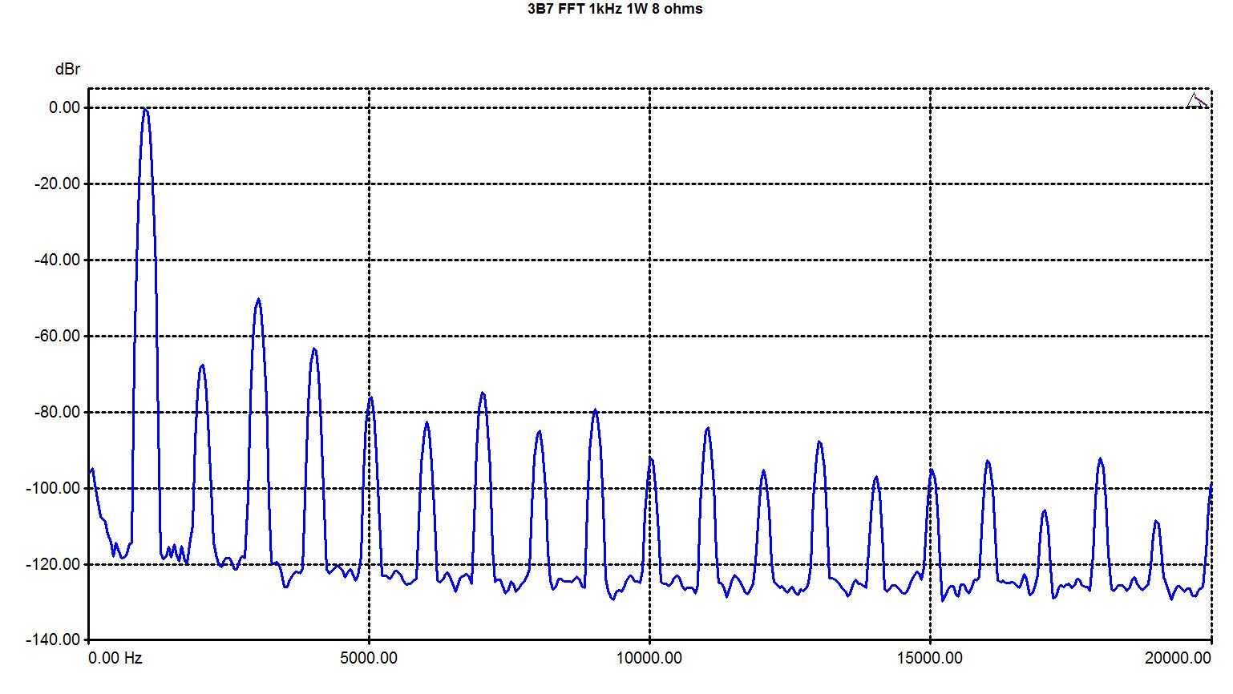Click the -100.00 vertical axis label

(53, 488)
